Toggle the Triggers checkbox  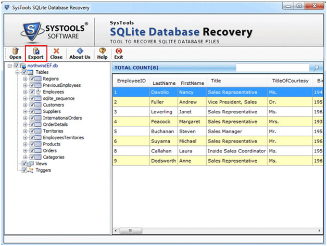pyautogui.click(x=24, y=170)
